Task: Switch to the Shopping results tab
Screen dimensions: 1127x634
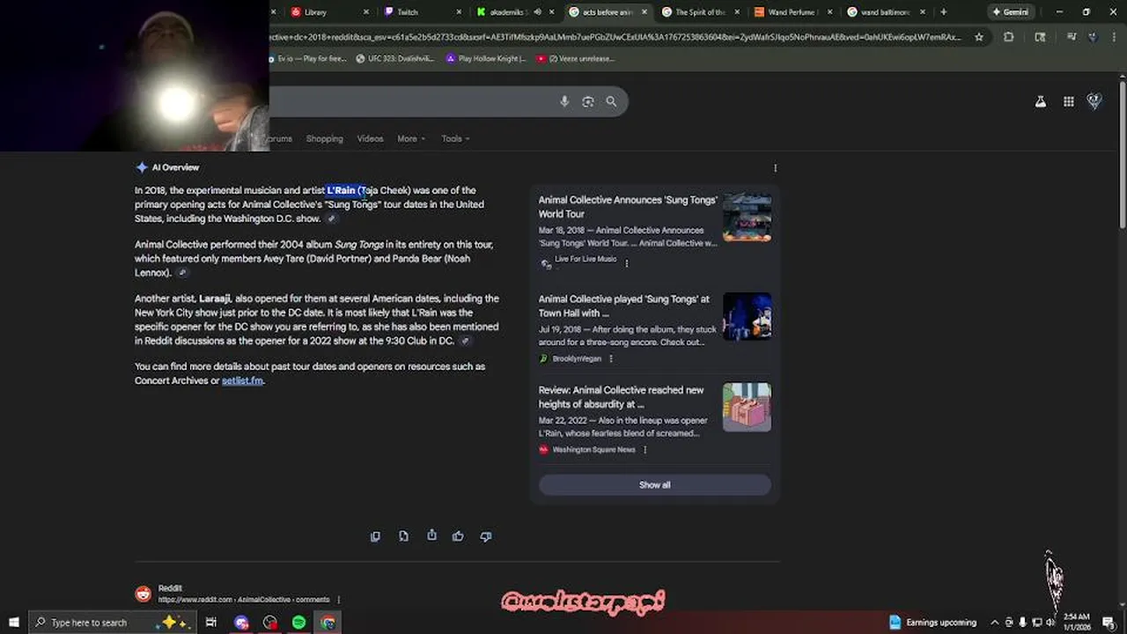Action: (324, 138)
